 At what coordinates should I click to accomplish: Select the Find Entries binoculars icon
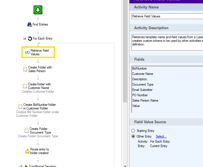click(x=29, y=25)
